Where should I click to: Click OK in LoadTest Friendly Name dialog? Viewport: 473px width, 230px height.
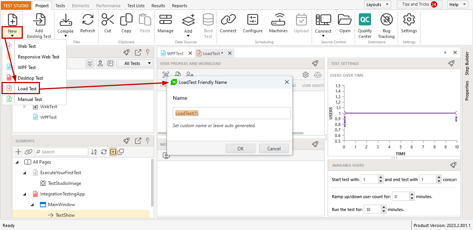[240, 148]
